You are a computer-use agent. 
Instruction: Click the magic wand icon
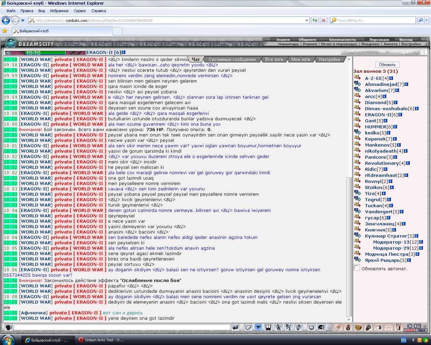(x=338, y=327)
